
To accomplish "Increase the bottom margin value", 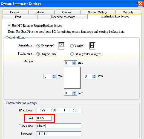I will (x=74, y=92).
